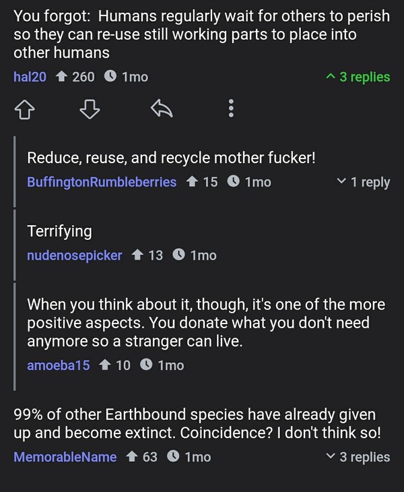
Task: Click the upvote icon next to nudenosepicker
Action: coord(137,255)
